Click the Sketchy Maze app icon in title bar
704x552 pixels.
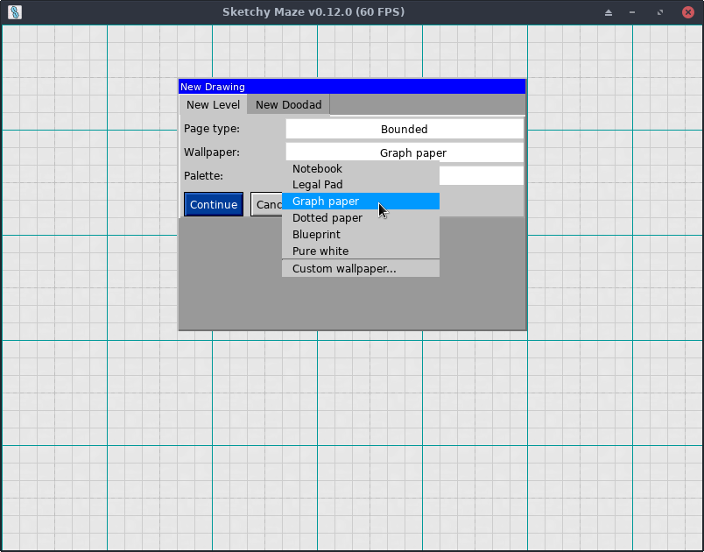tap(14, 12)
